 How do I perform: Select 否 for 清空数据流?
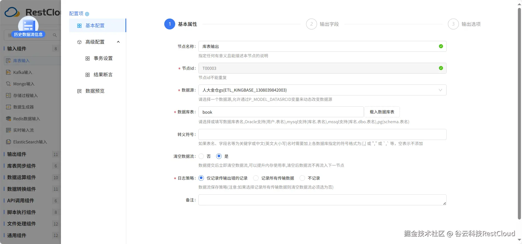(x=201, y=156)
